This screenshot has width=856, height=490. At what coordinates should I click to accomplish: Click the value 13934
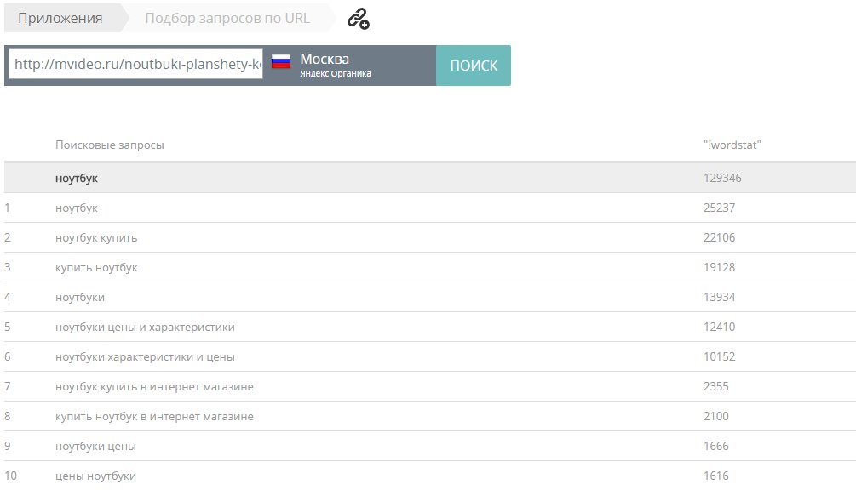pos(719,297)
